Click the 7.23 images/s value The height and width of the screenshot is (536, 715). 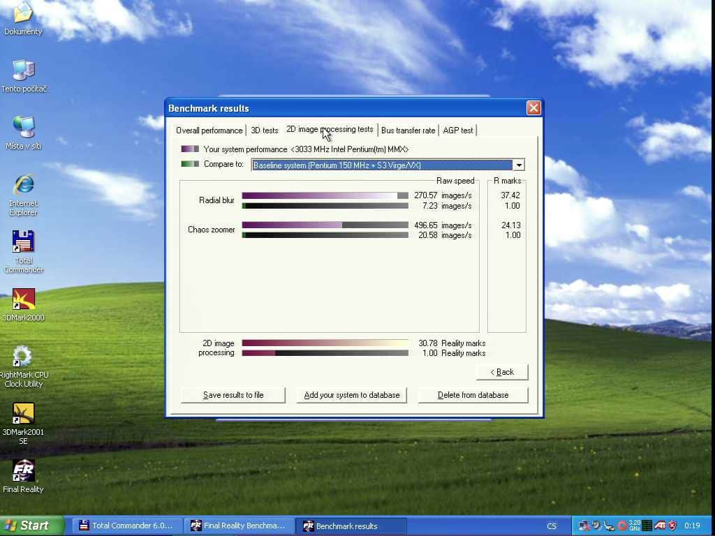447,206
